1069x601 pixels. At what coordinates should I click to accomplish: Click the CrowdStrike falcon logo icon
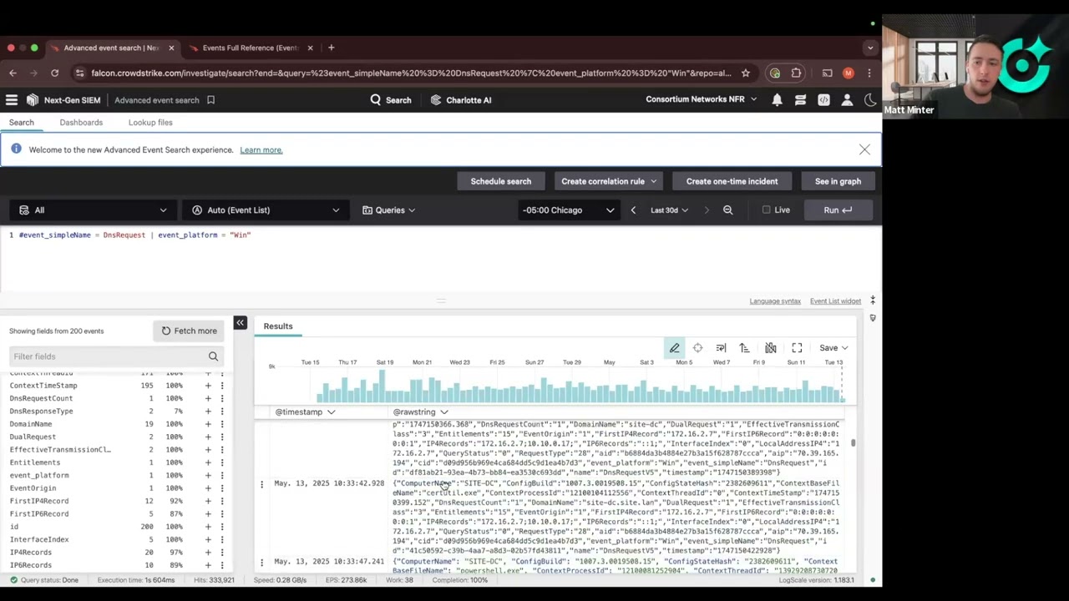coord(32,100)
